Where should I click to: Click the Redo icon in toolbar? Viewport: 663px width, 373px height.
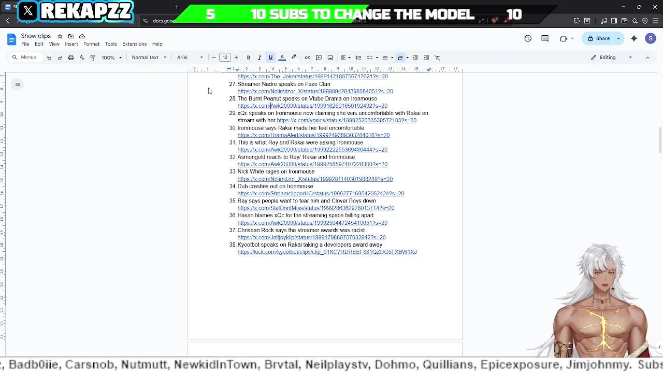click(60, 58)
